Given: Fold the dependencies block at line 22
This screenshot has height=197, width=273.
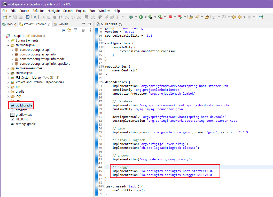Looking at the screenshot, I should pos(103,82).
